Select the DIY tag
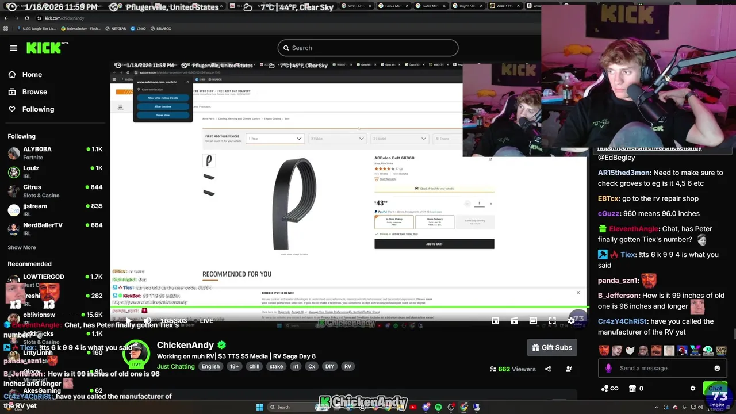 (329, 366)
